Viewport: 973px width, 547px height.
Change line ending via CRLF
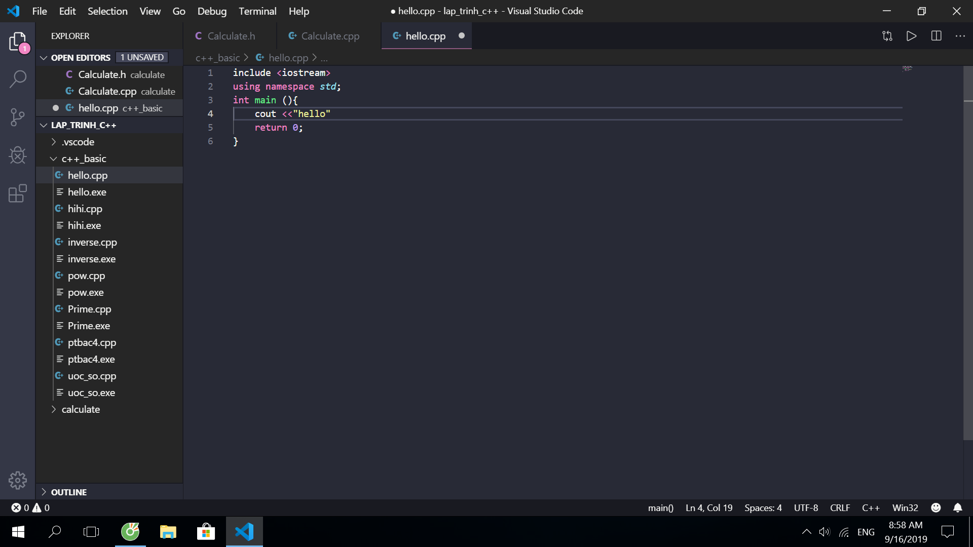(840, 507)
